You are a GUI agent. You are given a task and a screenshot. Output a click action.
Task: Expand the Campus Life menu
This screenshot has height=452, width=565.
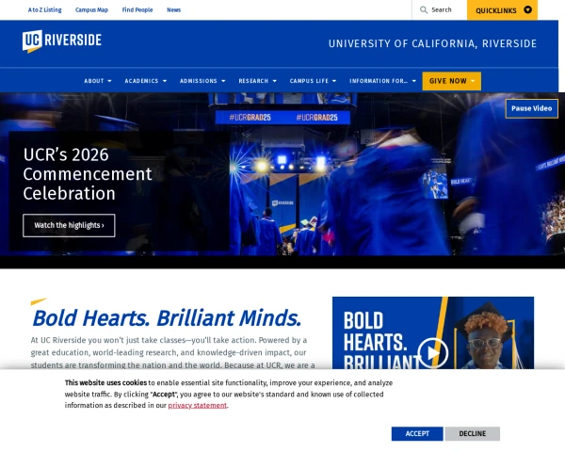click(313, 81)
